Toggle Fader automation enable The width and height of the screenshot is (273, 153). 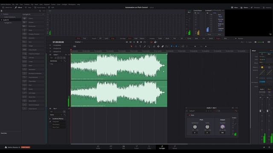tap(160, 38)
